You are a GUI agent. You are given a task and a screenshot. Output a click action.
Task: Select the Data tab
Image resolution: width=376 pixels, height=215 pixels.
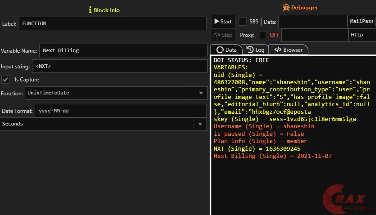click(x=226, y=50)
